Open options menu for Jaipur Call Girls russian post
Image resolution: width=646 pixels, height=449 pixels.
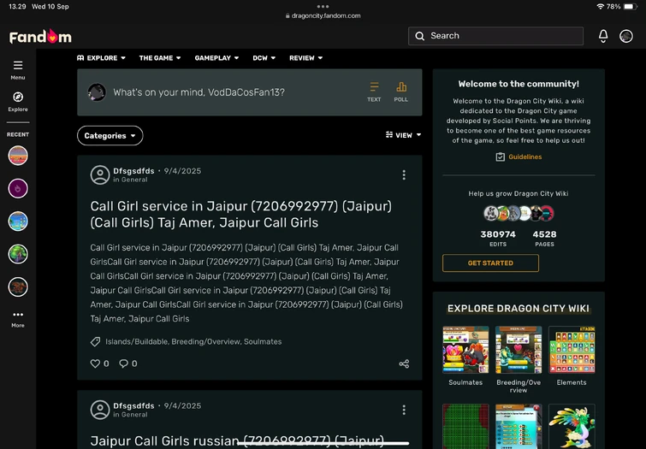tap(404, 410)
